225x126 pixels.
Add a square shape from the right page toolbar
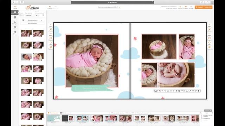[210, 38]
